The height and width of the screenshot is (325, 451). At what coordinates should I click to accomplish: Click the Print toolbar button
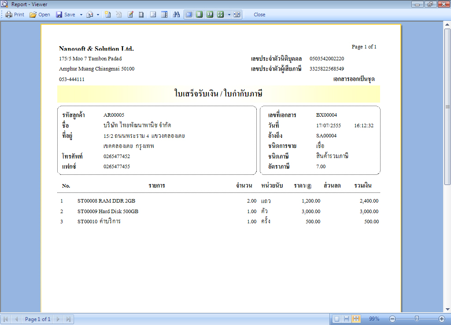coord(15,15)
